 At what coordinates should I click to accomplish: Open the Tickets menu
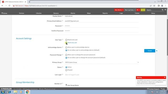coord(137,13)
